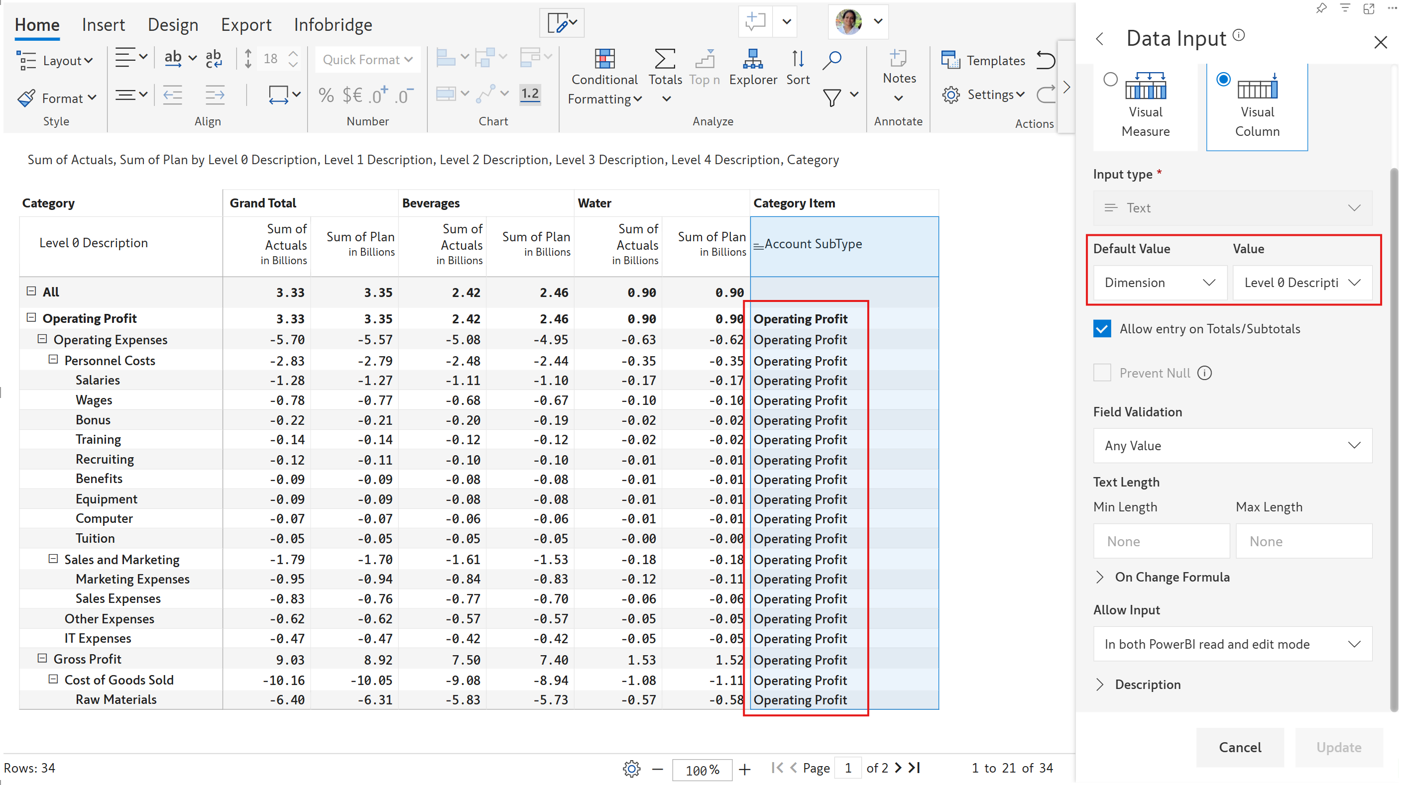Click the Sort icon
Image resolution: width=1401 pixels, height=785 pixels.
797,60
